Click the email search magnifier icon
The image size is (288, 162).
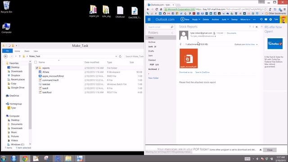[x=172, y=27]
